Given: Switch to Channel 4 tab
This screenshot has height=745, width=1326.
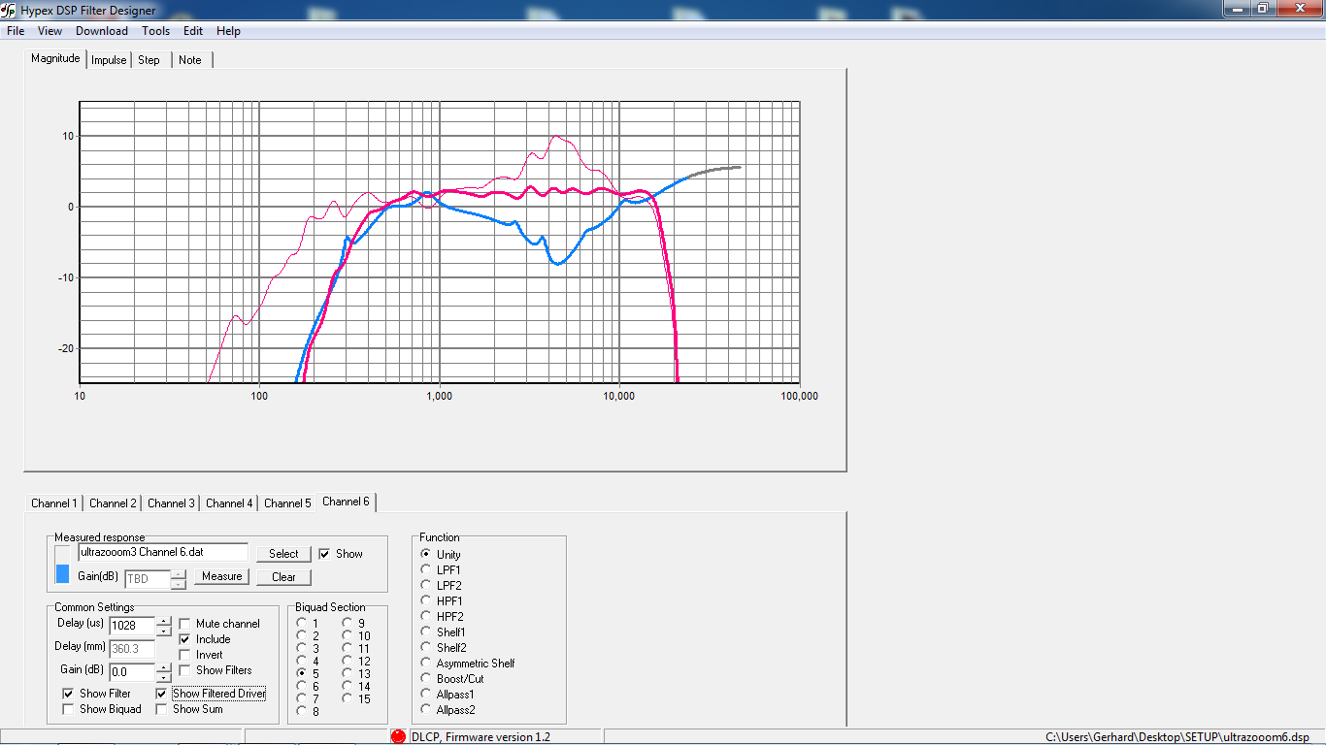Looking at the screenshot, I should [x=229, y=503].
